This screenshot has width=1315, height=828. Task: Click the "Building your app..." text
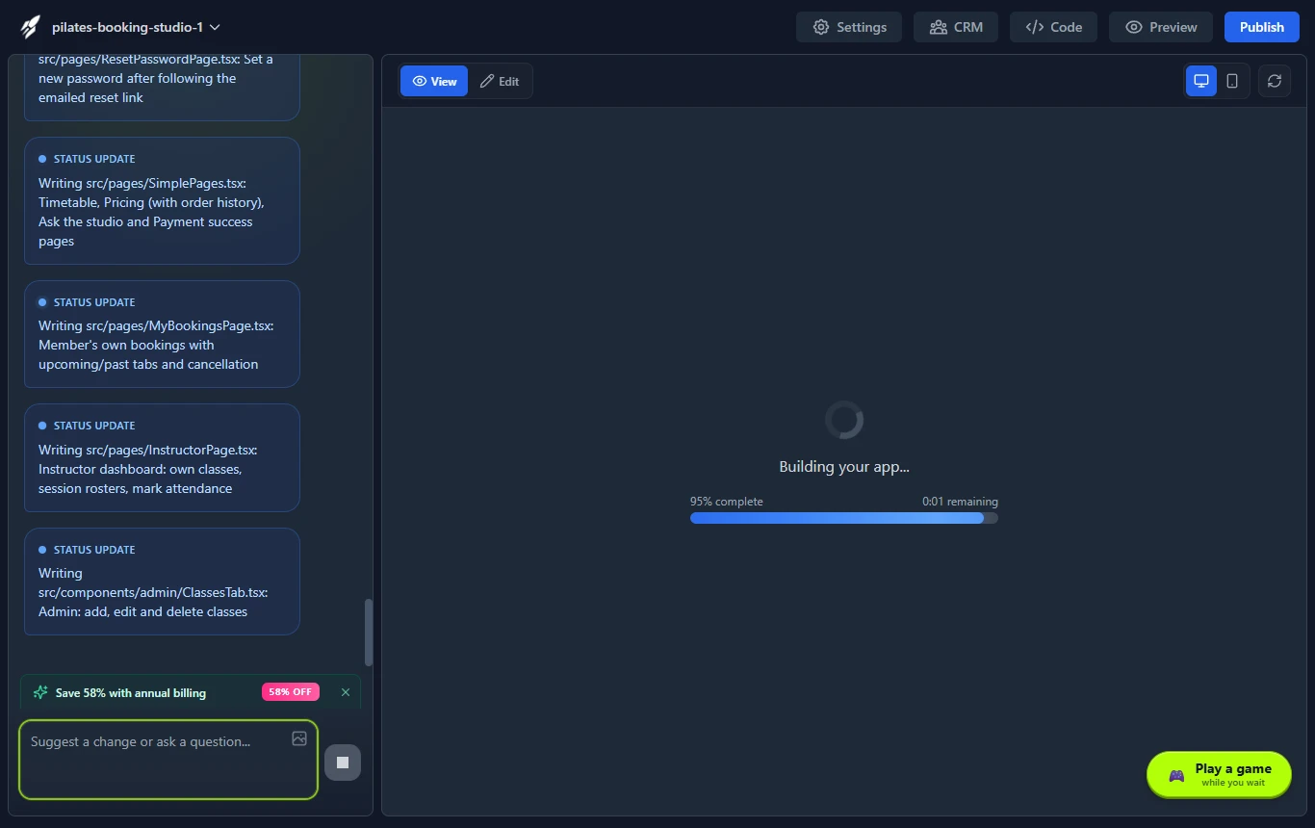click(844, 467)
